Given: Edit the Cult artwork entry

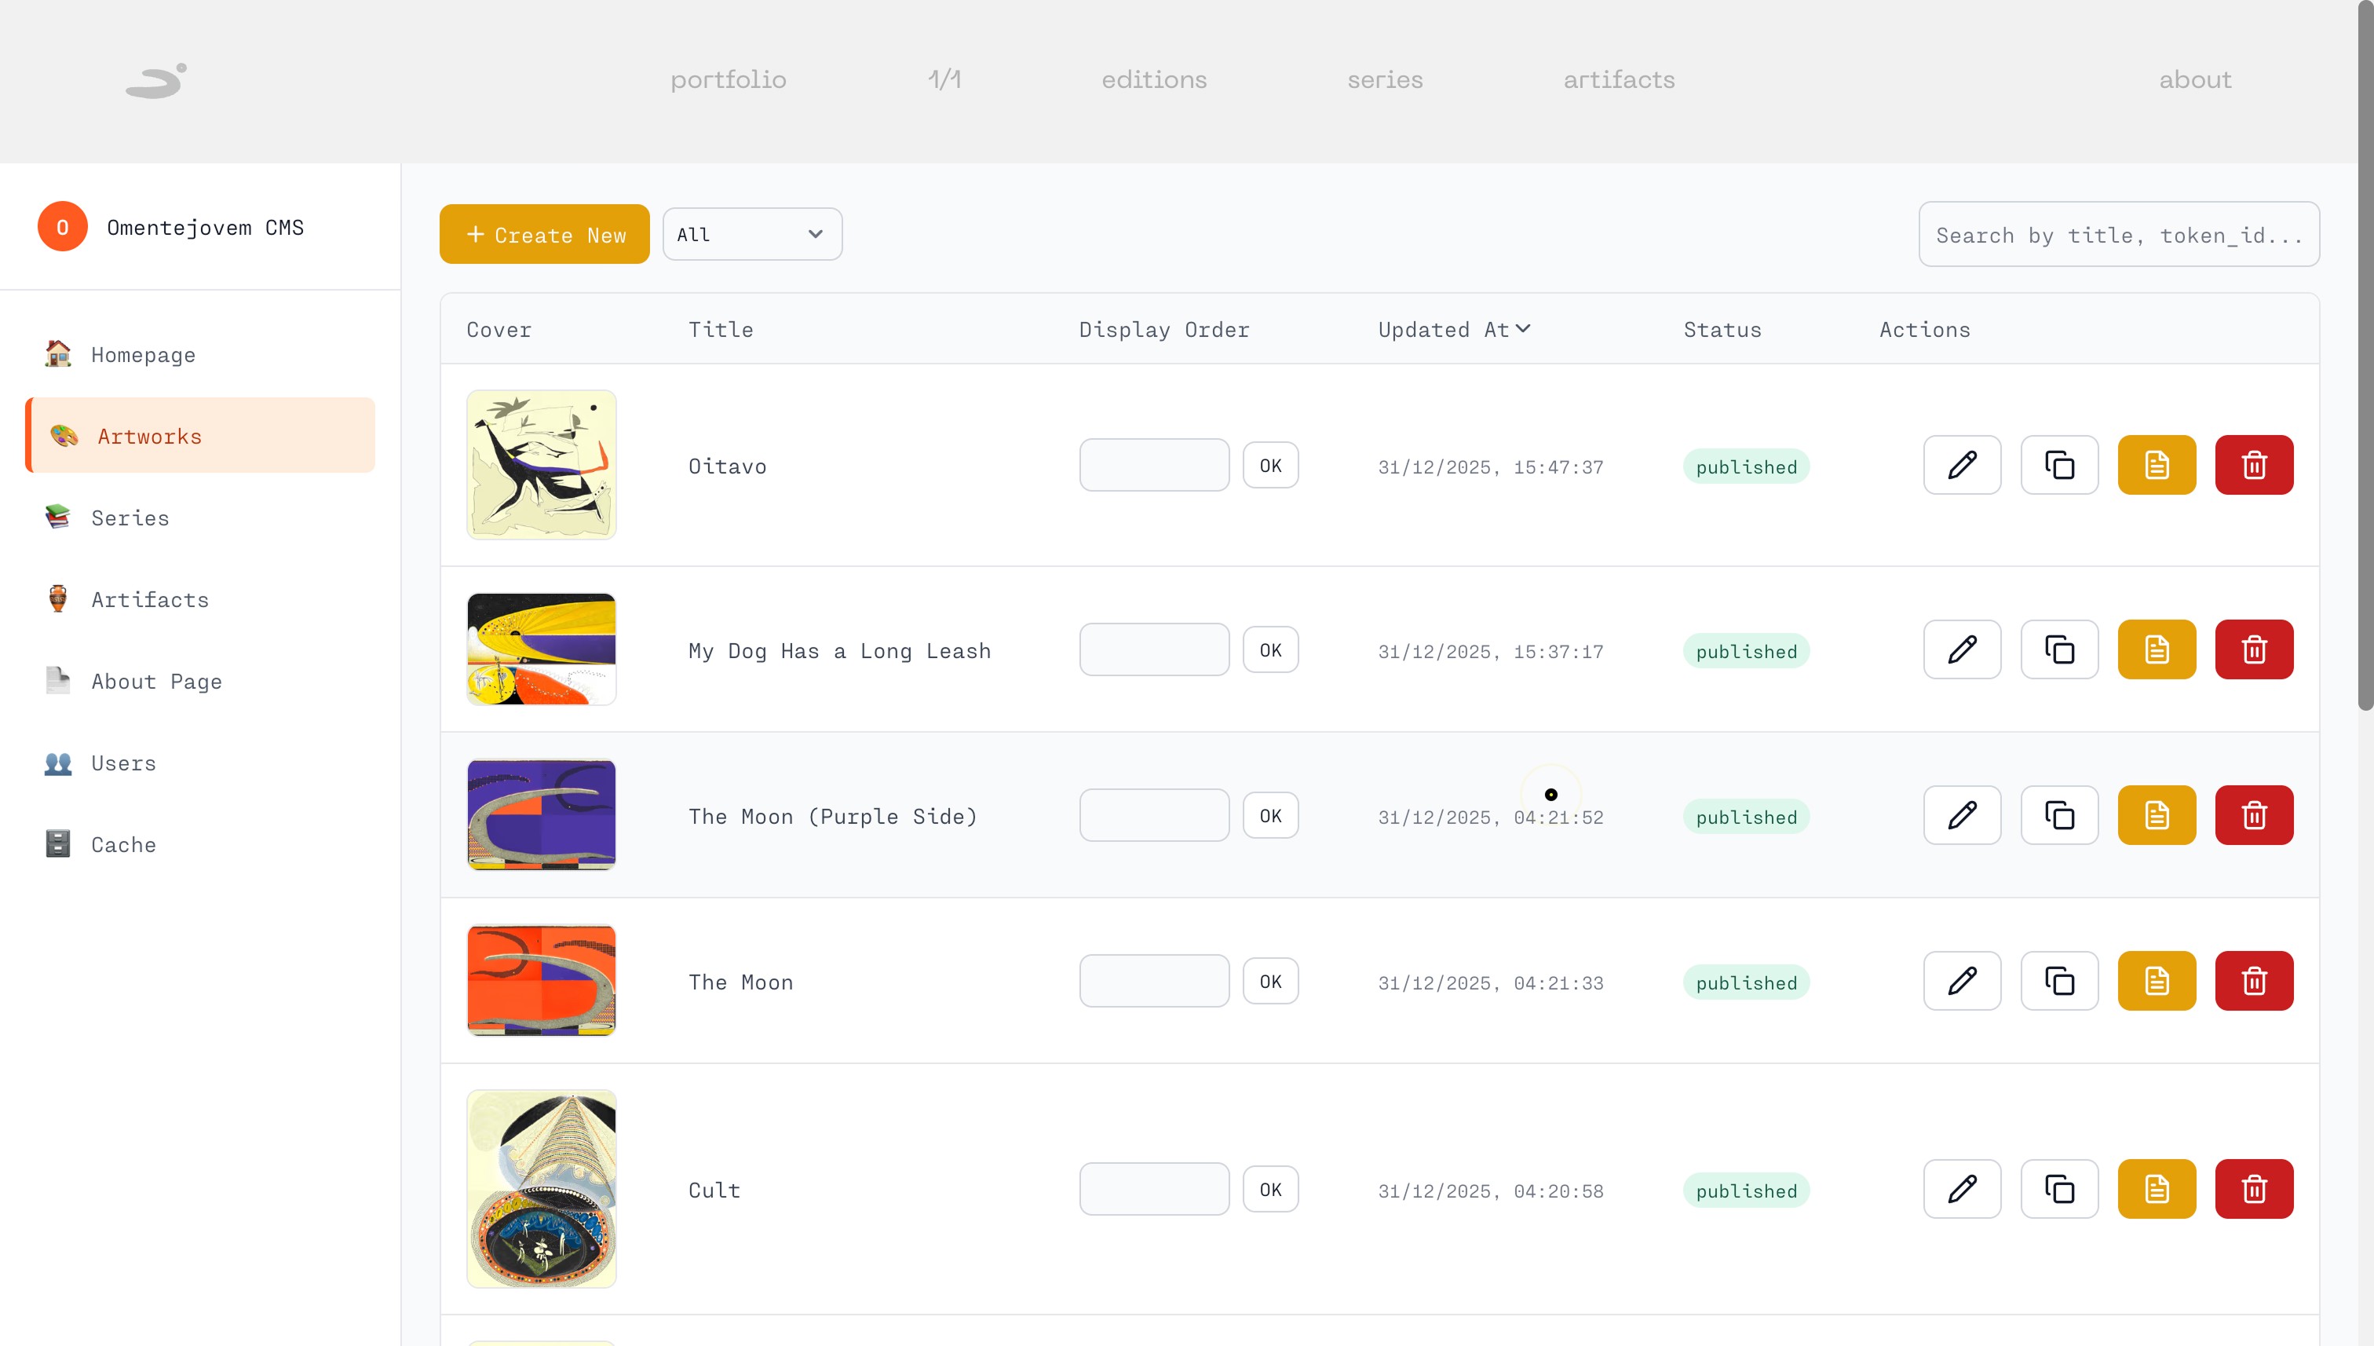Looking at the screenshot, I should coord(1962,1189).
